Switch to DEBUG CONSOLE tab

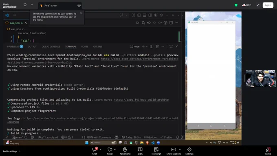pyautogui.click(x=51, y=46)
